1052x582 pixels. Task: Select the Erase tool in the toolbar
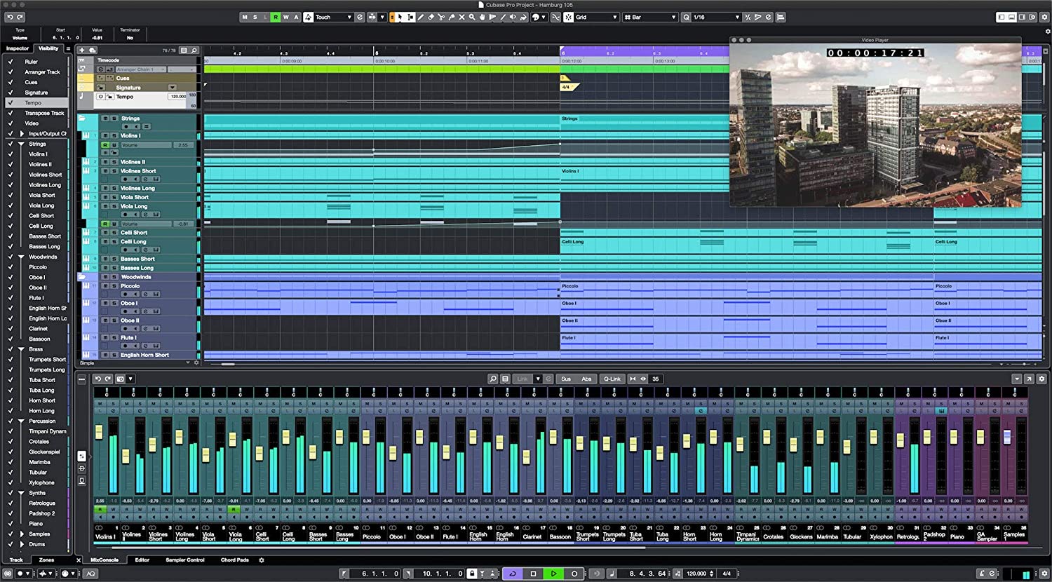coord(431,18)
